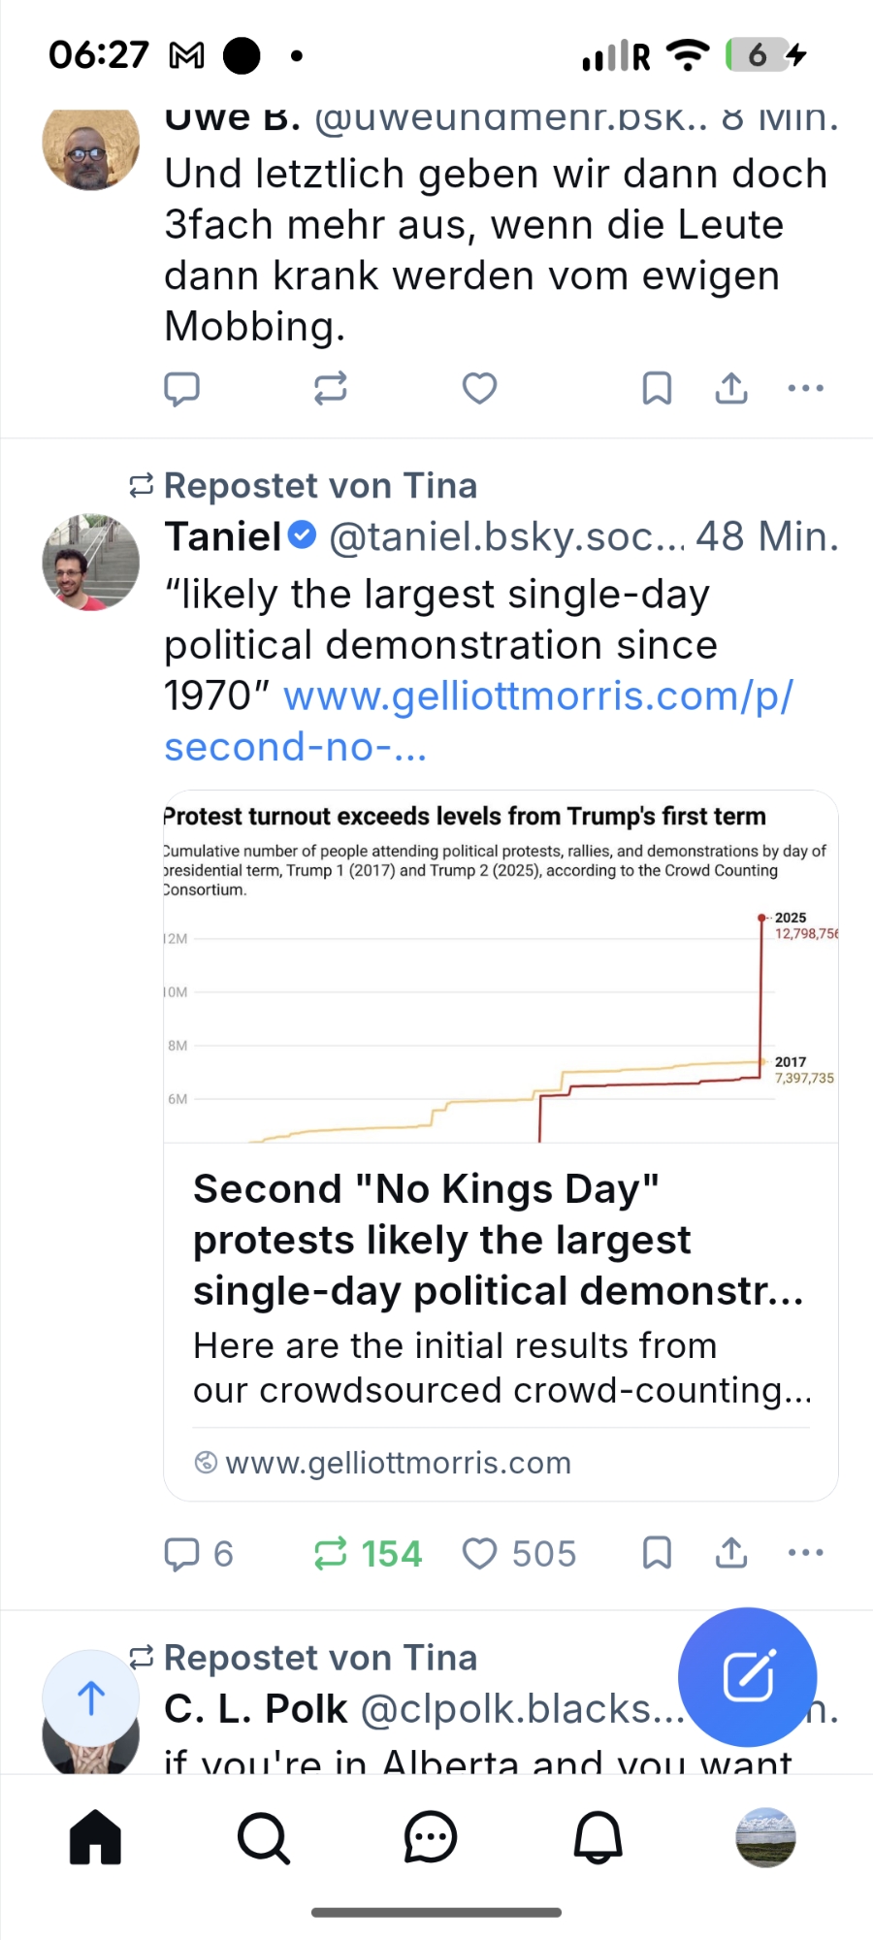
Task: Share Uwe B.'s post
Action: click(x=731, y=388)
